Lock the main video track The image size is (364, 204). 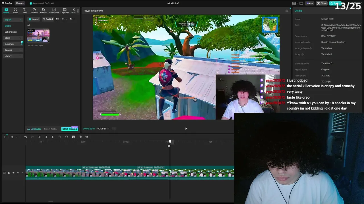pyautogui.click(x=9, y=173)
